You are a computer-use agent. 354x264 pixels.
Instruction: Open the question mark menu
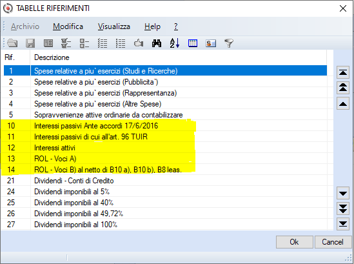[x=176, y=26]
